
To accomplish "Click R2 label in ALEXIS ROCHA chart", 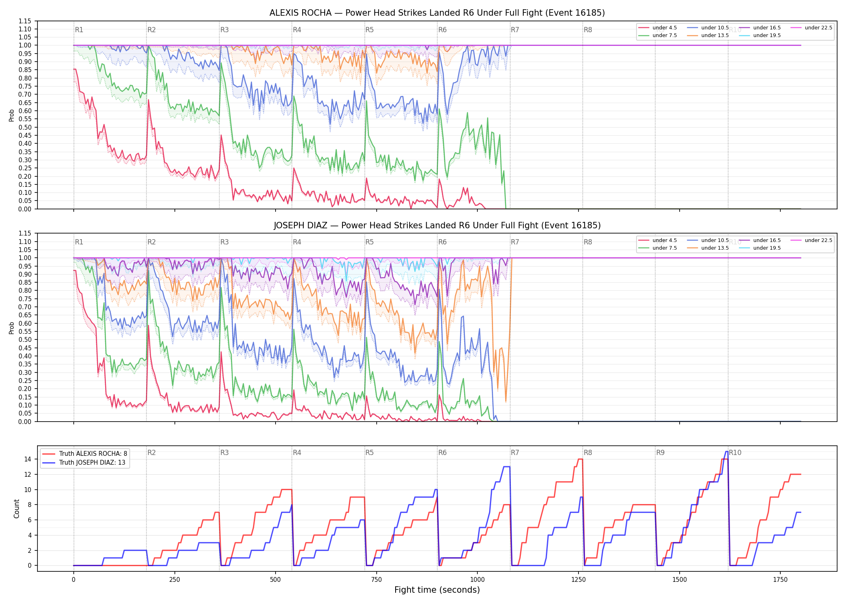I will point(151,30).
